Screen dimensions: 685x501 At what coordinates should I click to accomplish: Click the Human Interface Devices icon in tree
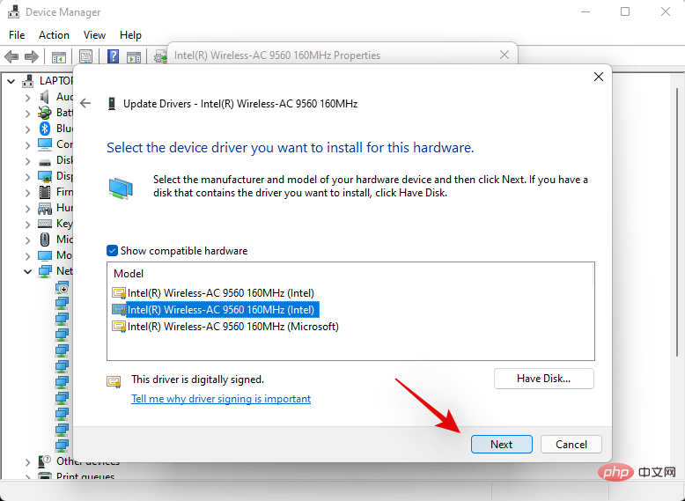[45, 208]
